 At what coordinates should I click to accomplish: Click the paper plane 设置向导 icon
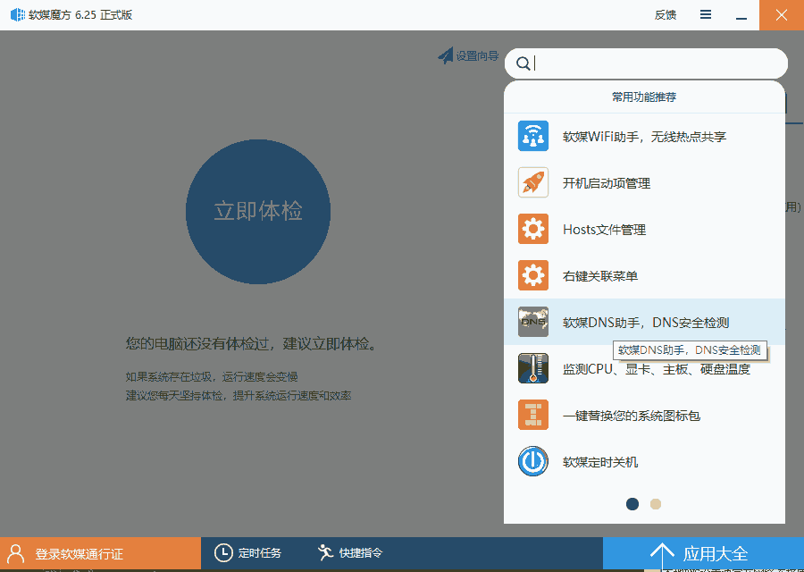445,55
